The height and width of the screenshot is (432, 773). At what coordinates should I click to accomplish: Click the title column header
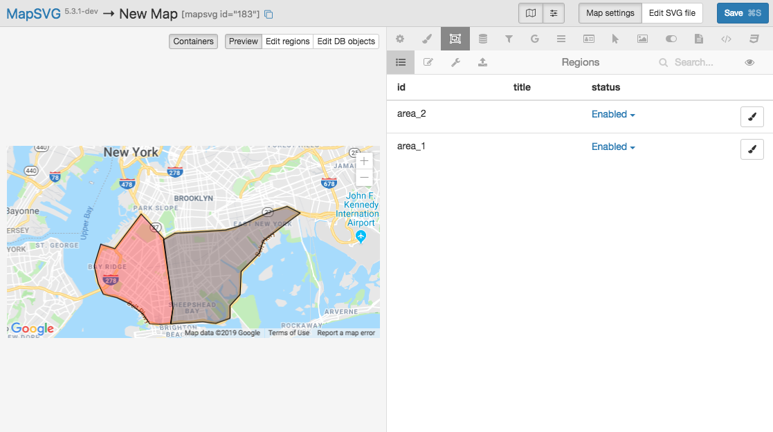coord(522,87)
